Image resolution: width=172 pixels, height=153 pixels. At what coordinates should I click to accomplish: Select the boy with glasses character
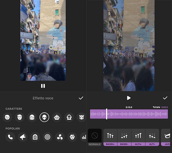point(7,117)
